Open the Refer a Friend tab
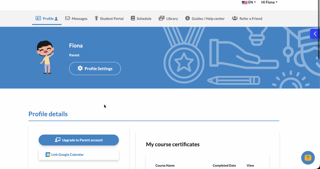Screen dimensions: 320x169 tap(247, 18)
